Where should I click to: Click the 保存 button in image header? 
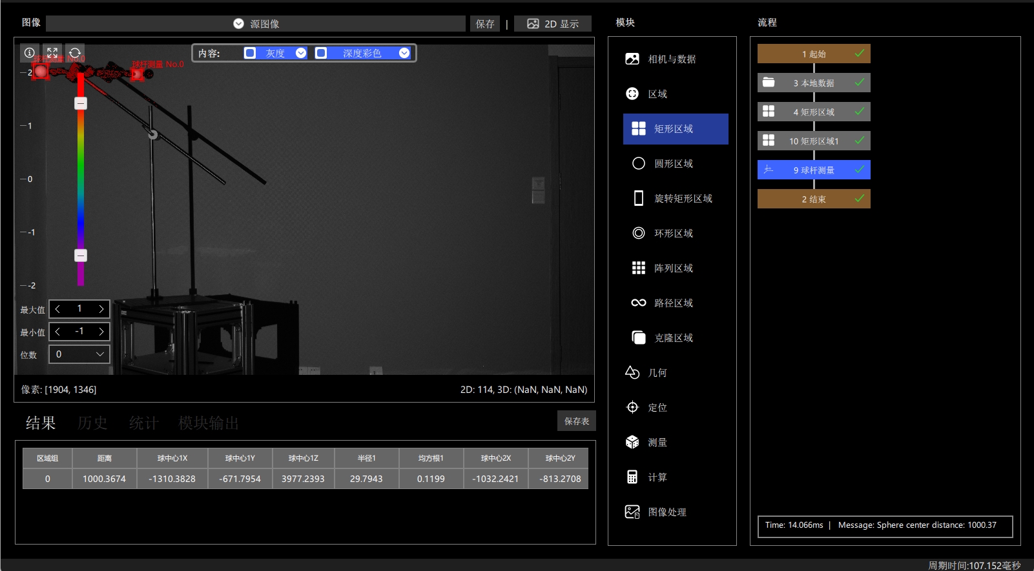[x=485, y=24]
